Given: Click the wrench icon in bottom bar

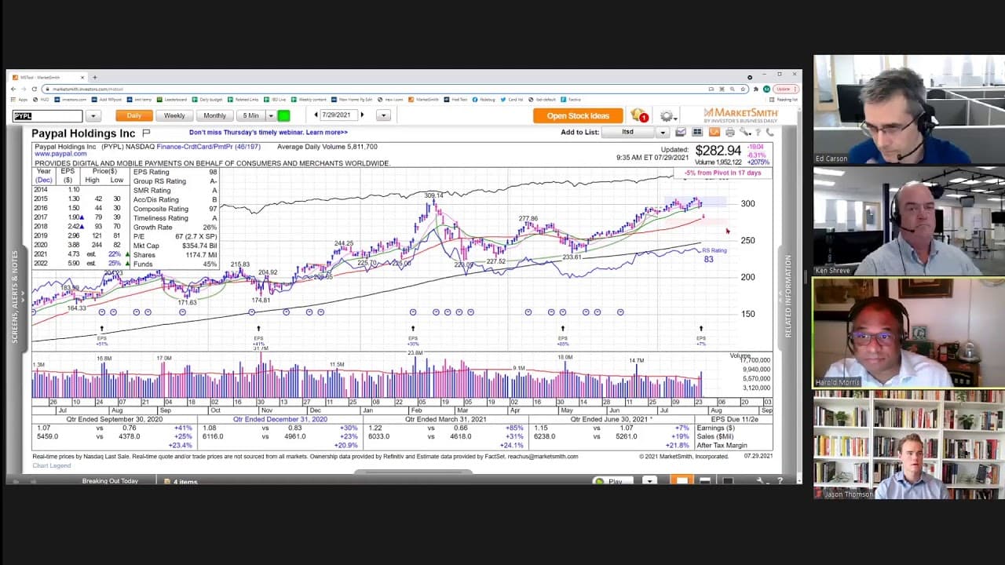Looking at the screenshot, I should pyautogui.click(x=761, y=481).
